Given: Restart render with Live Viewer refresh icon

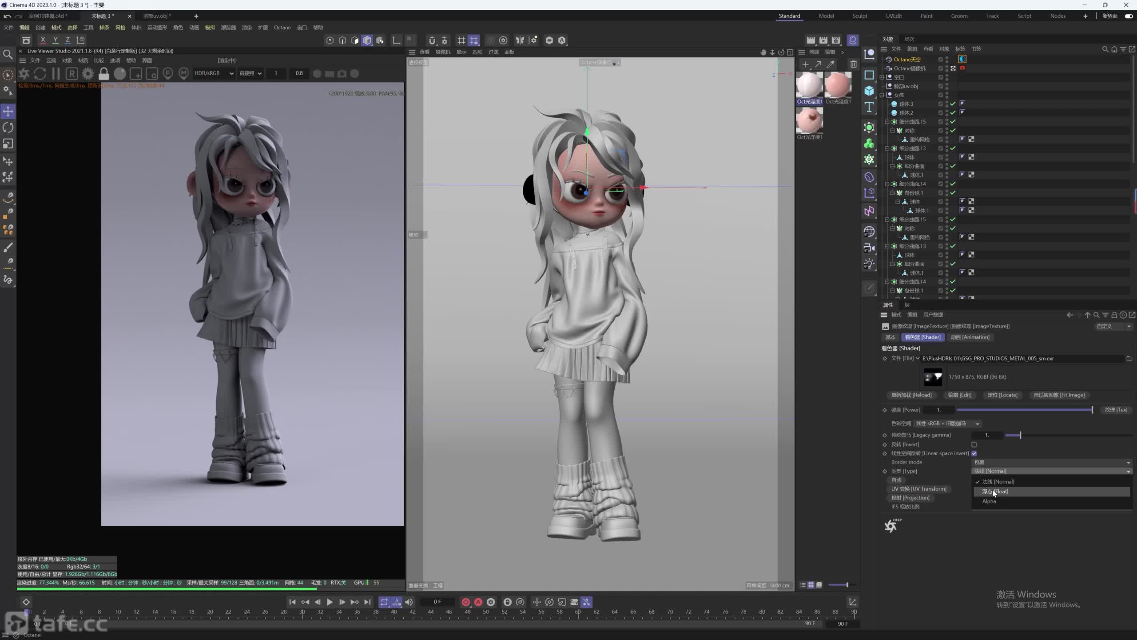Looking at the screenshot, I should (x=40, y=73).
